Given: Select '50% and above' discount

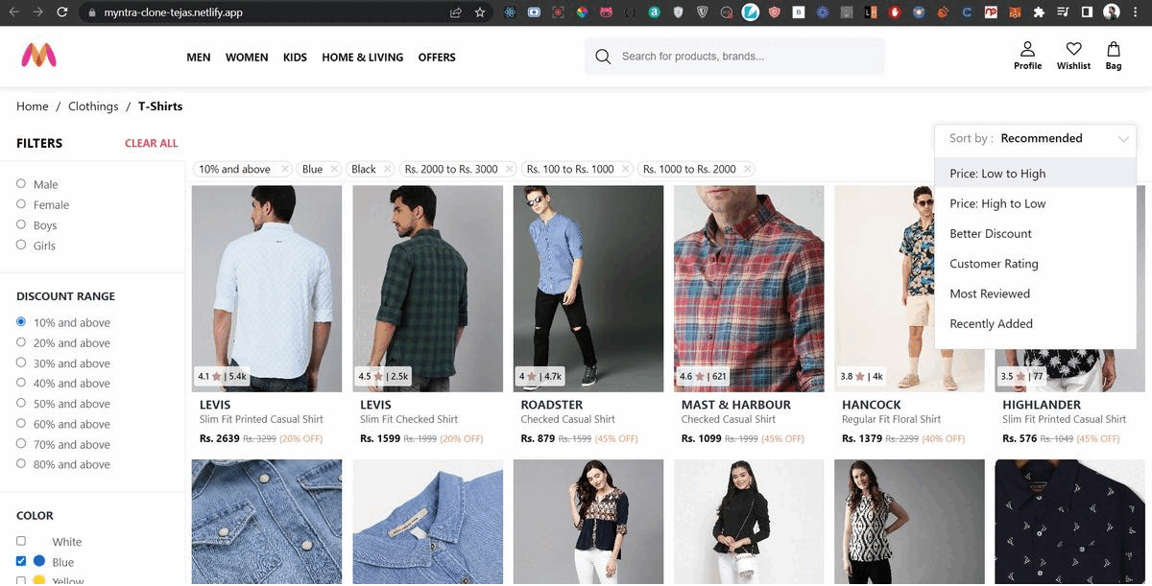Looking at the screenshot, I should coord(21,403).
